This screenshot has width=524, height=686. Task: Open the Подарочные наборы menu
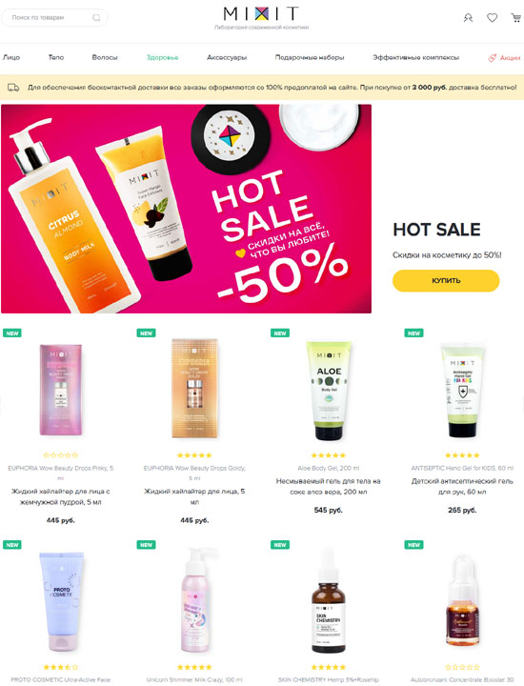(310, 57)
